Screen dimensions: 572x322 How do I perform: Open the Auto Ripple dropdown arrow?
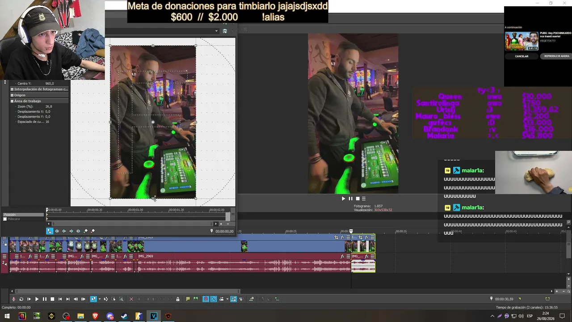(227, 299)
